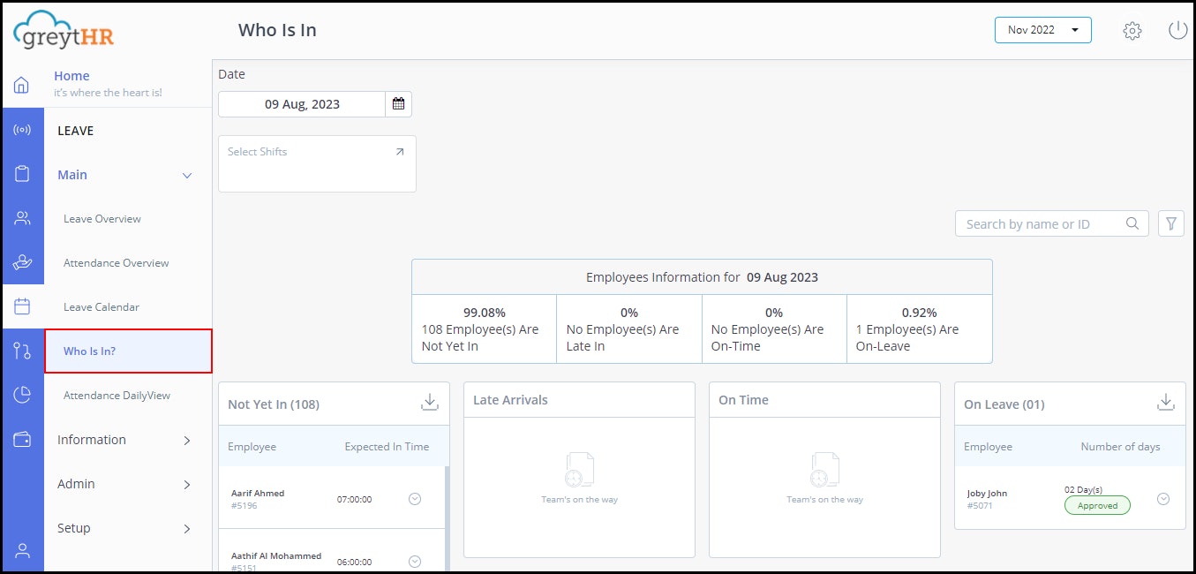The width and height of the screenshot is (1196, 574).
Task: Click the On Leave (01) heading
Action: 1004,404
